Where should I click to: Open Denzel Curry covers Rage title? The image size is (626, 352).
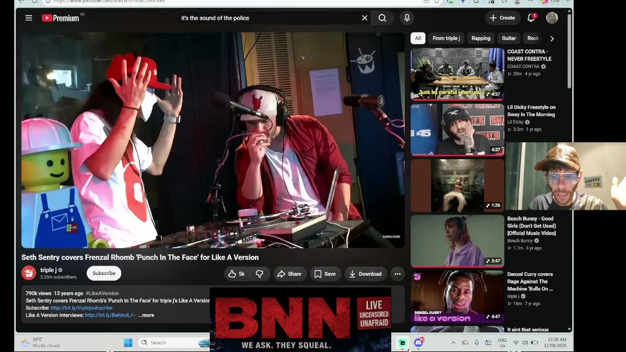(x=530, y=282)
